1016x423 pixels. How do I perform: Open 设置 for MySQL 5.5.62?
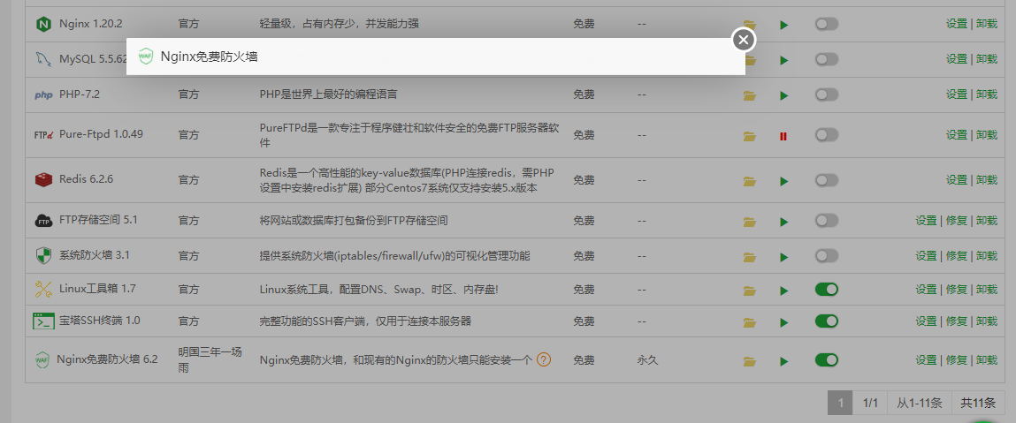click(957, 59)
